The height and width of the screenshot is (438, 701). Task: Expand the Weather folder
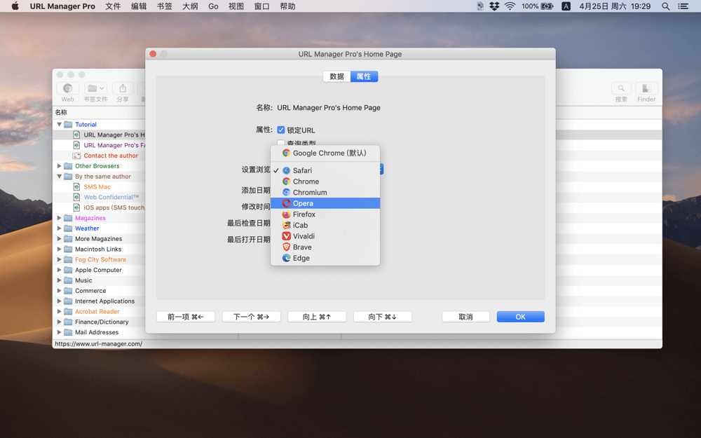pyautogui.click(x=59, y=228)
